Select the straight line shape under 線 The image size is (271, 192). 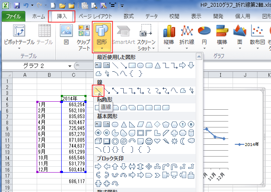tap(98, 90)
